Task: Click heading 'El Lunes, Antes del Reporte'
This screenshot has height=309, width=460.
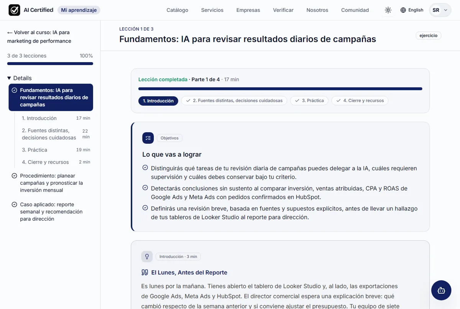Action: [189, 273]
